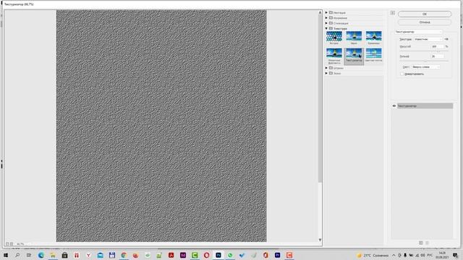Click the preview scrollbar up arrow

[x=320, y=12]
